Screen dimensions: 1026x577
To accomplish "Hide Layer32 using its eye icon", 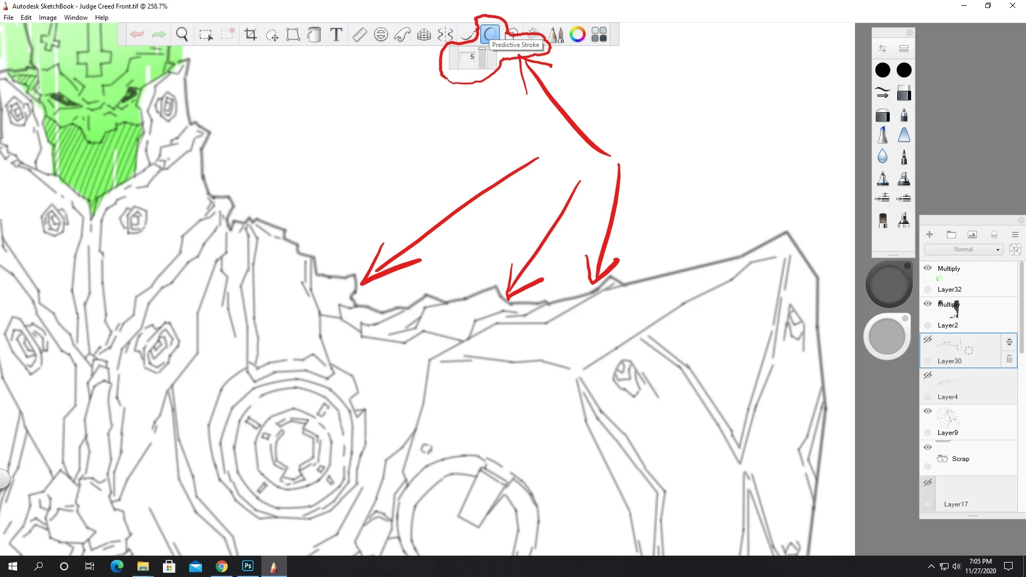I will click(x=928, y=268).
